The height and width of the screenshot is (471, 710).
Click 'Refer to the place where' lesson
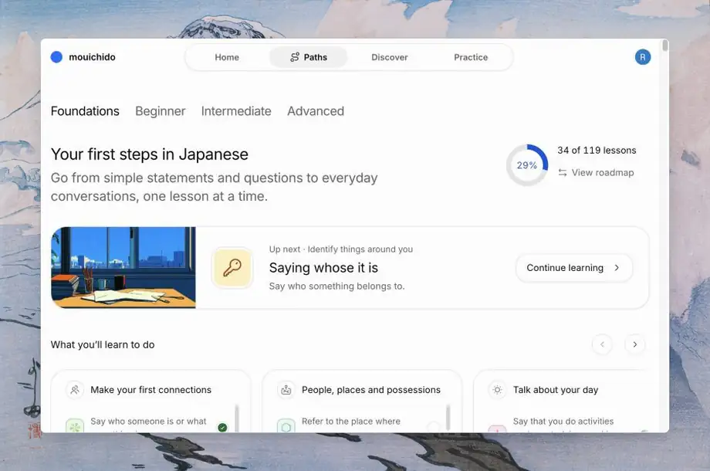351,421
